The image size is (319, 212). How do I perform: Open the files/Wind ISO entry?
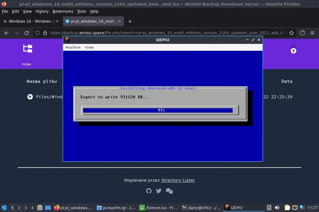[x=49, y=97]
